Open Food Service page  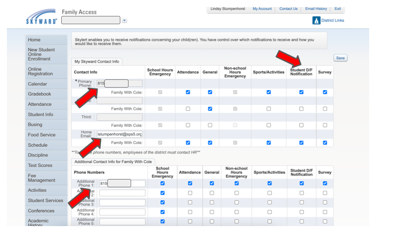pos(46,135)
